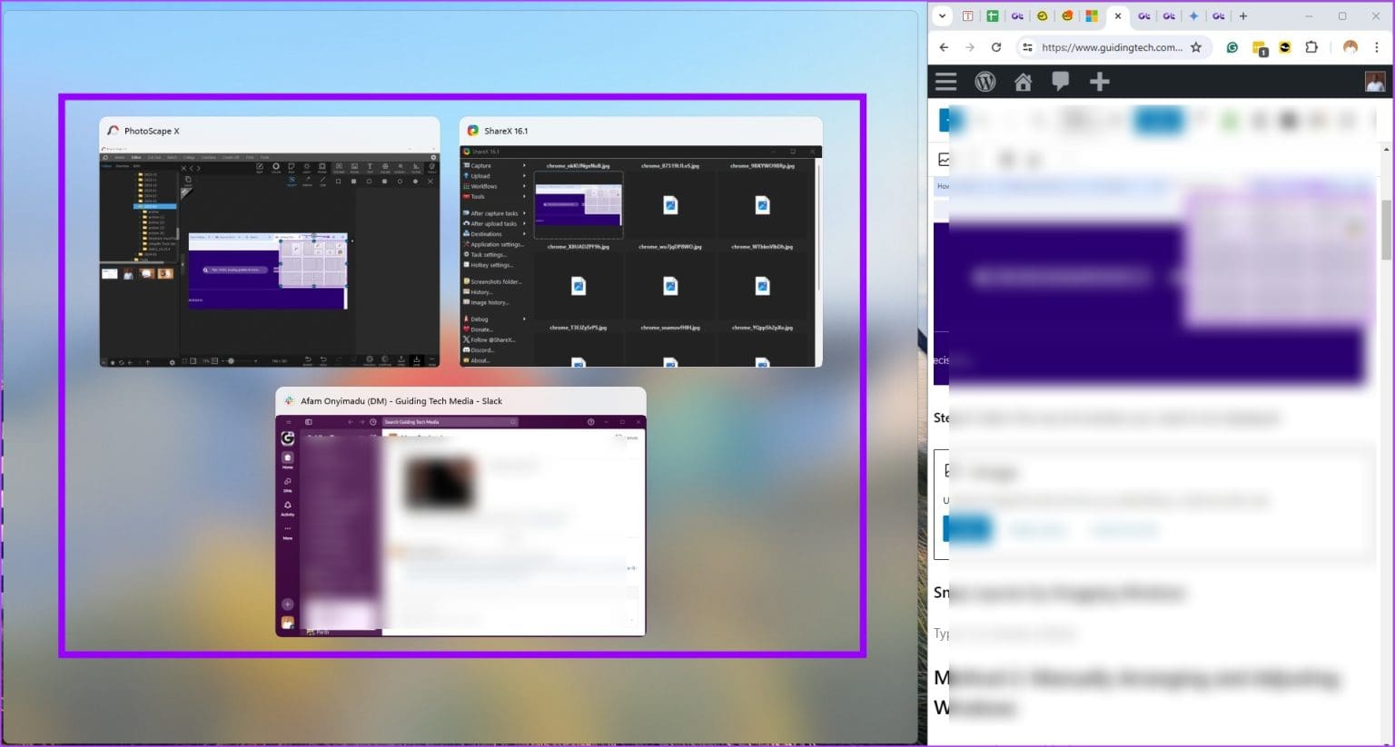
Task: Click the WordPress logo in admin bar
Action: [984, 82]
